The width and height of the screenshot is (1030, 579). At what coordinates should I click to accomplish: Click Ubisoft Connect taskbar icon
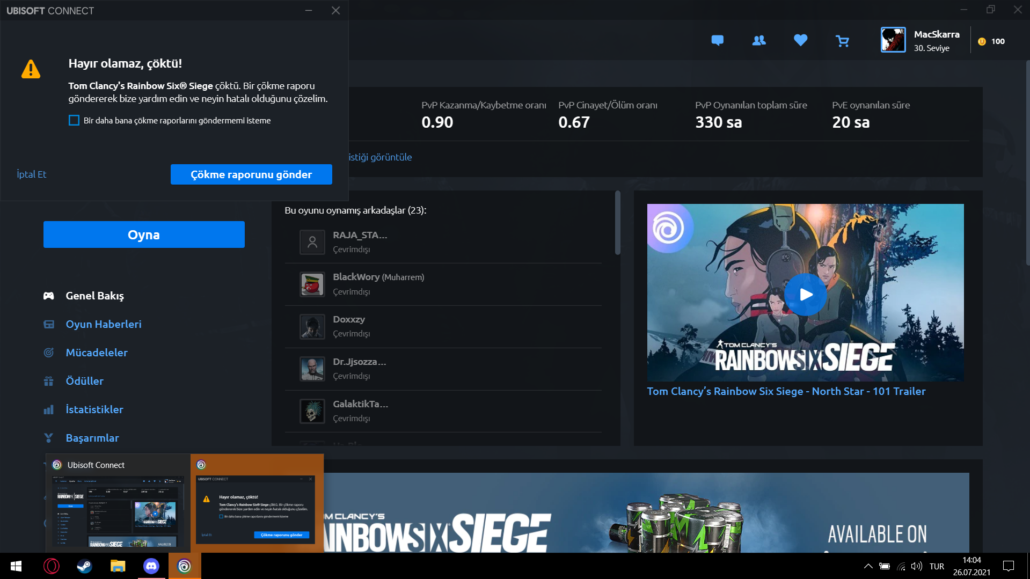pyautogui.click(x=185, y=566)
